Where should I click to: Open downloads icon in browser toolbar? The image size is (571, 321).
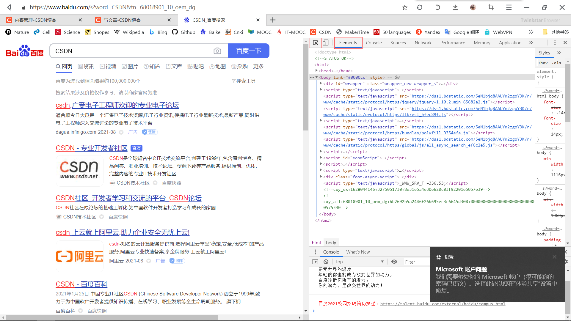455,7
